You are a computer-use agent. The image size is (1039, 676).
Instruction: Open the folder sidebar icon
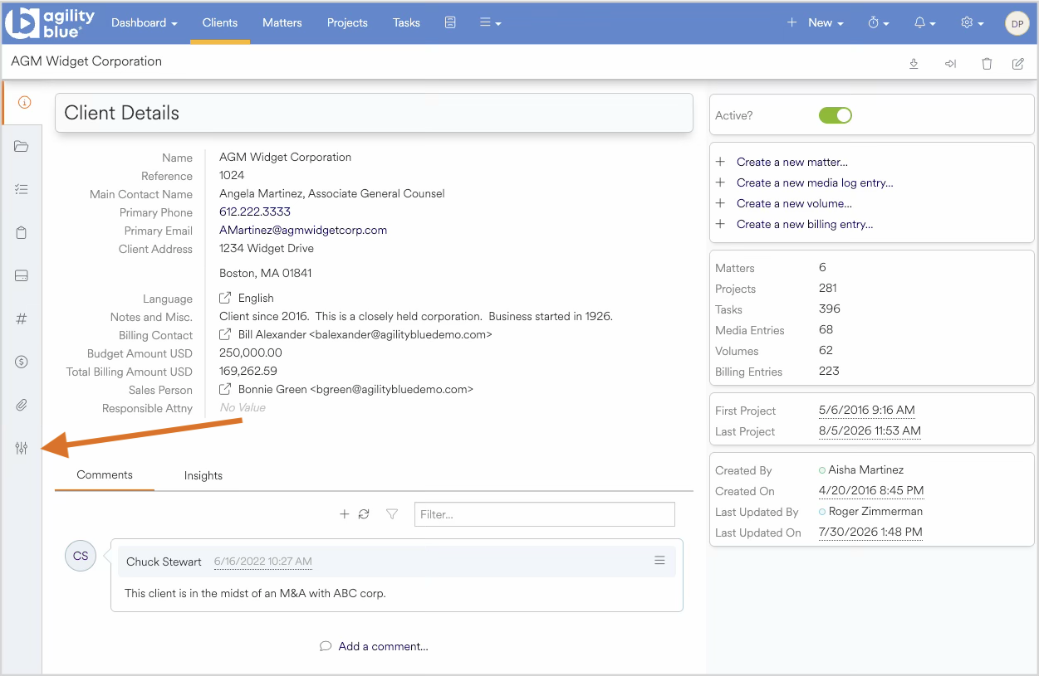point(22,147)
